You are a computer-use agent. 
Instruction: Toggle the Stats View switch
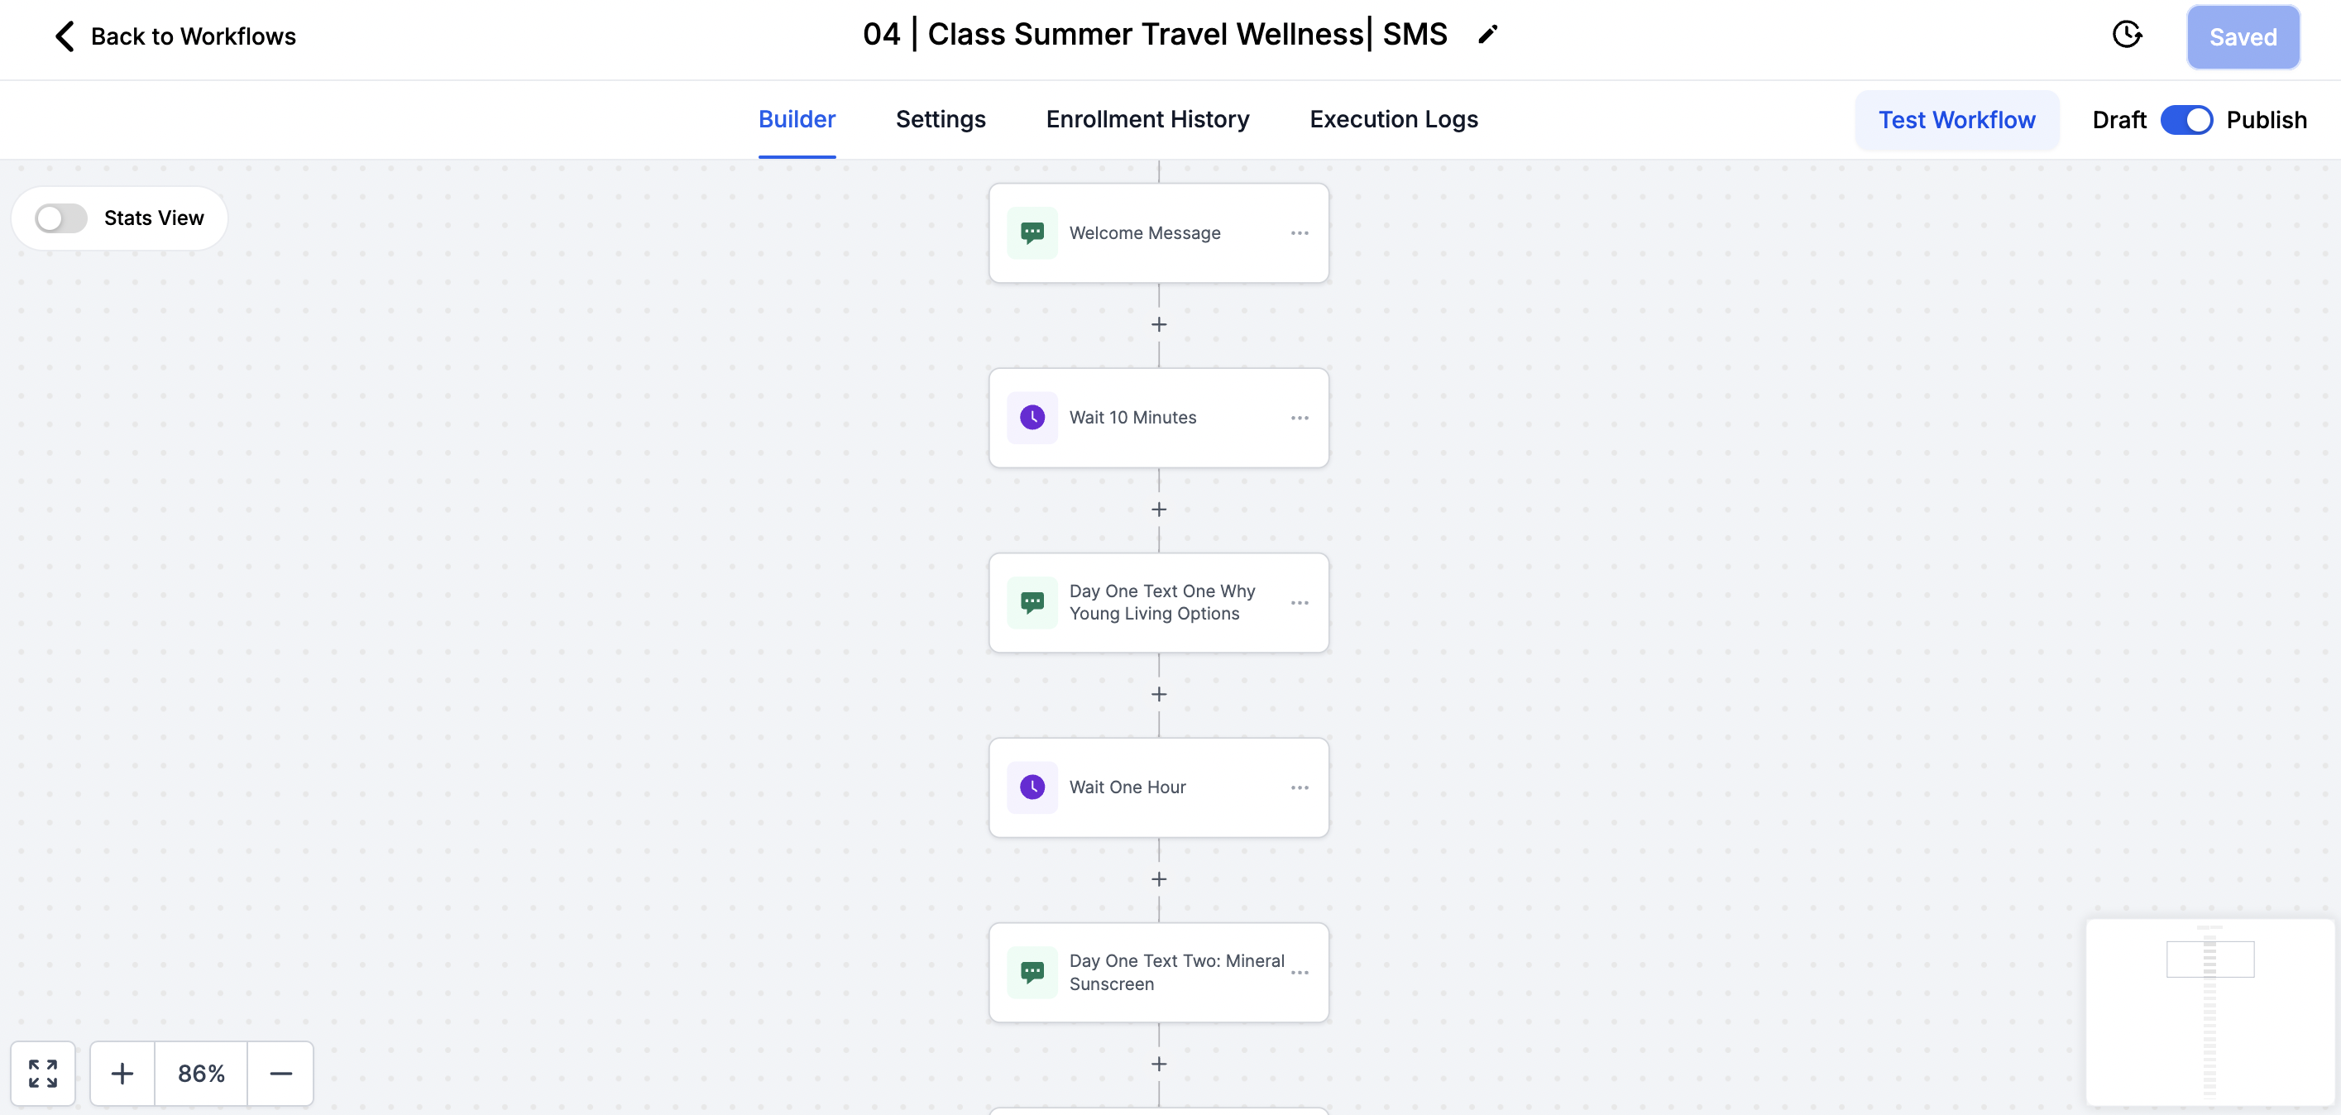tap(61, 218)
